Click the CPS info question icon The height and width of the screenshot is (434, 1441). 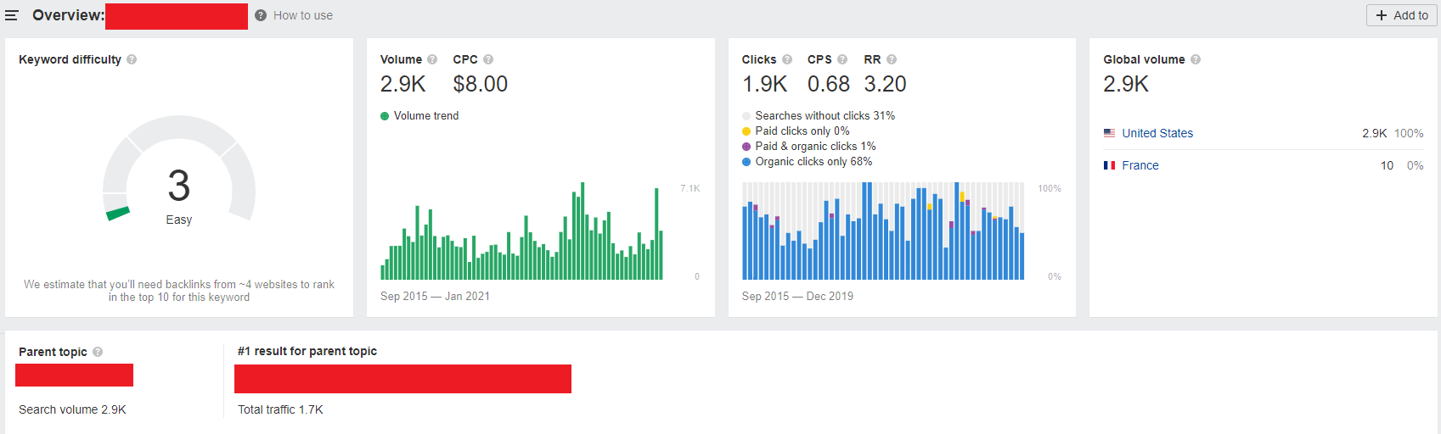tap(842, 59)
